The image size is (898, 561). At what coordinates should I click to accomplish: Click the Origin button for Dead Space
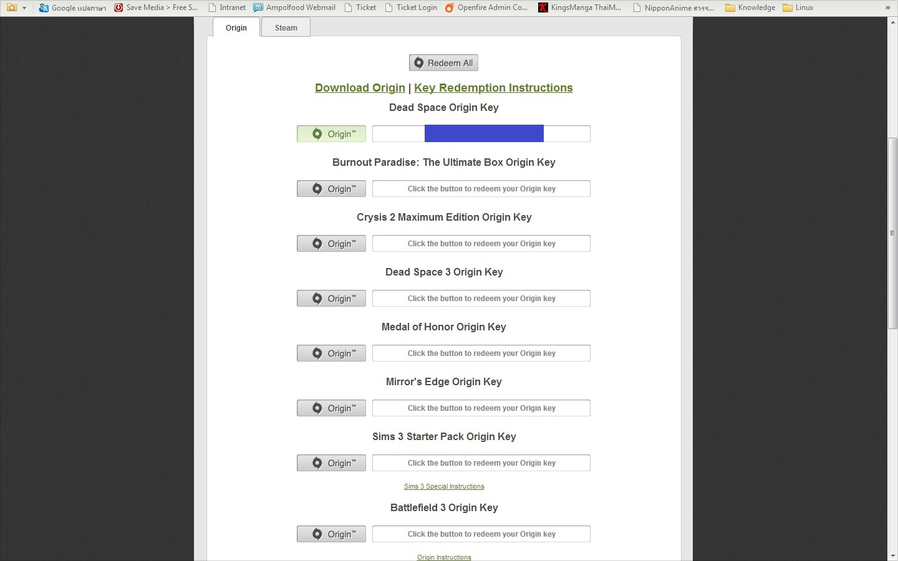[x=331, y=134]
